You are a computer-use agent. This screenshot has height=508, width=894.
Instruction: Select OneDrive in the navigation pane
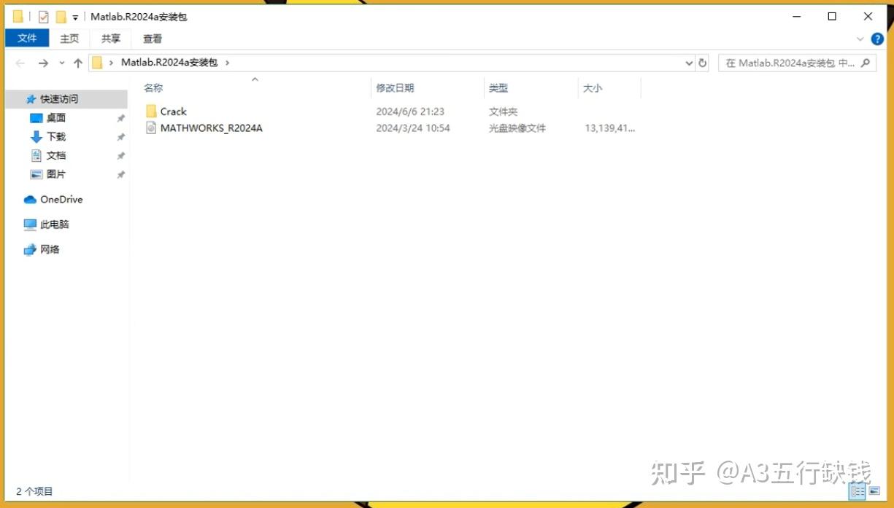(59, 199)
